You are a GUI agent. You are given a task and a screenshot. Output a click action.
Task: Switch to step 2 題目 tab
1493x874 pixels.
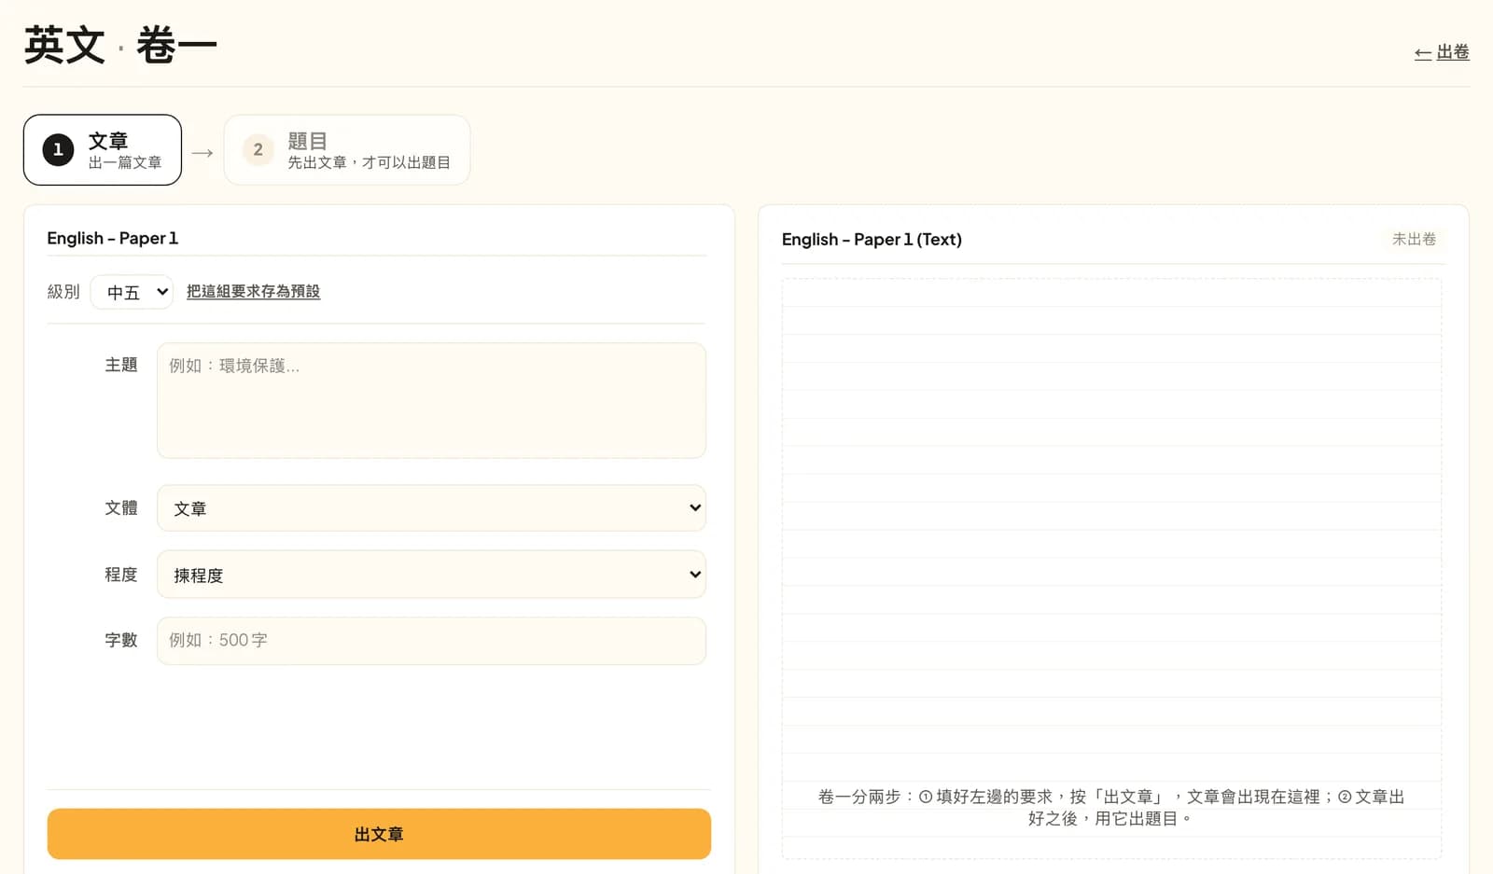(x=347, y=150)
